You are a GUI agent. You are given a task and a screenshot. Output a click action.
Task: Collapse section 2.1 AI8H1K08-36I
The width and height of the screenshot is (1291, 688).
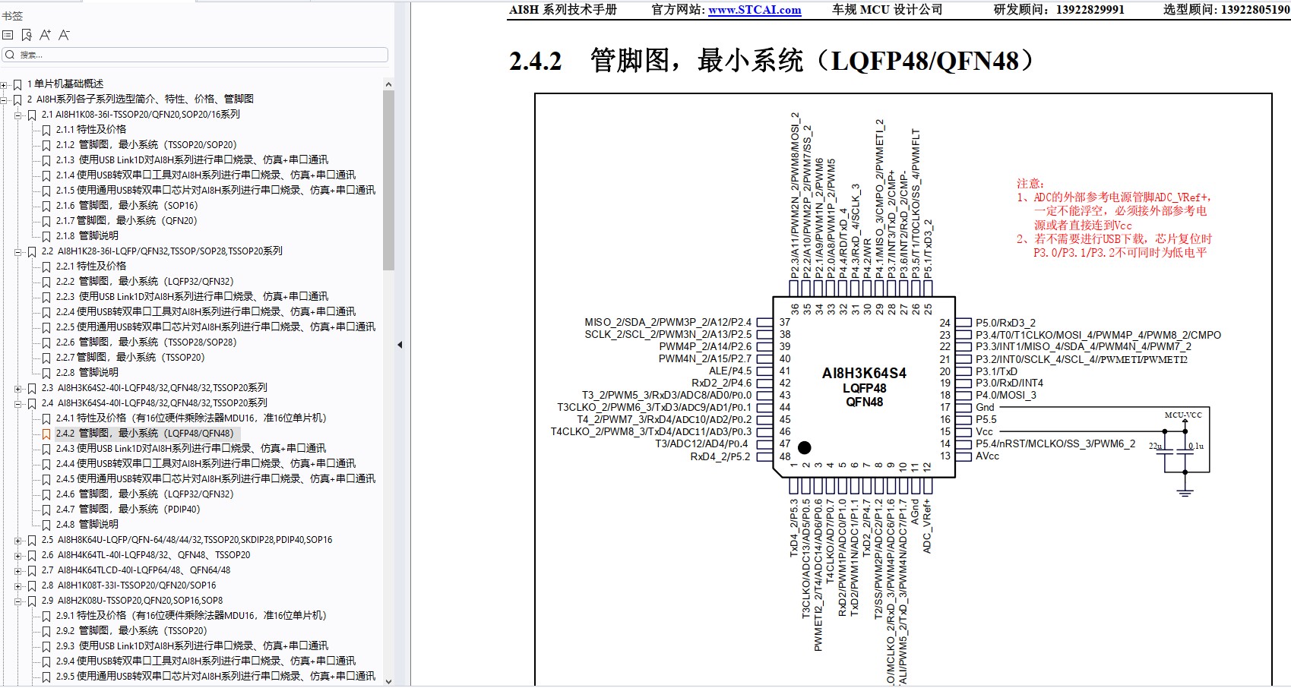click(x=18, y=115)
